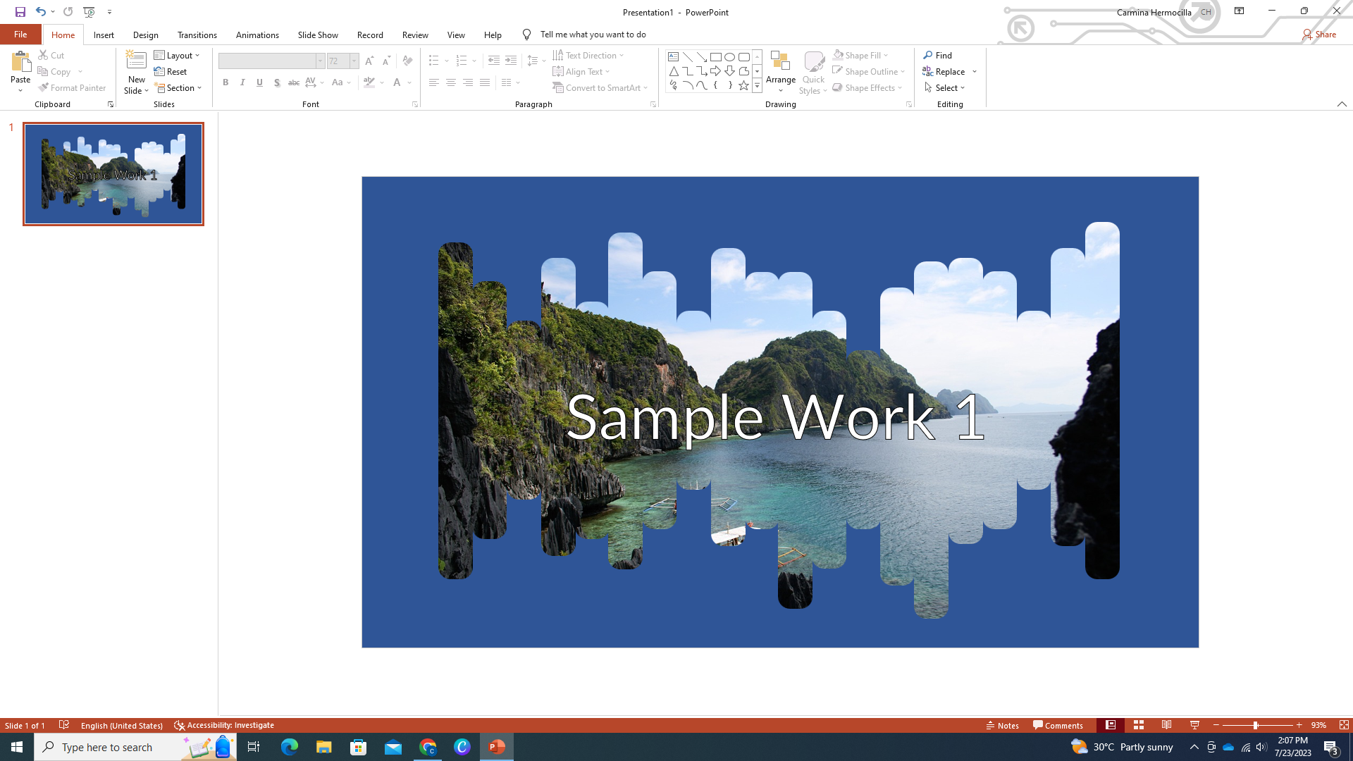Switch to the Animations tab
This screenshot has height=761, width=1353.
point(257,35)
